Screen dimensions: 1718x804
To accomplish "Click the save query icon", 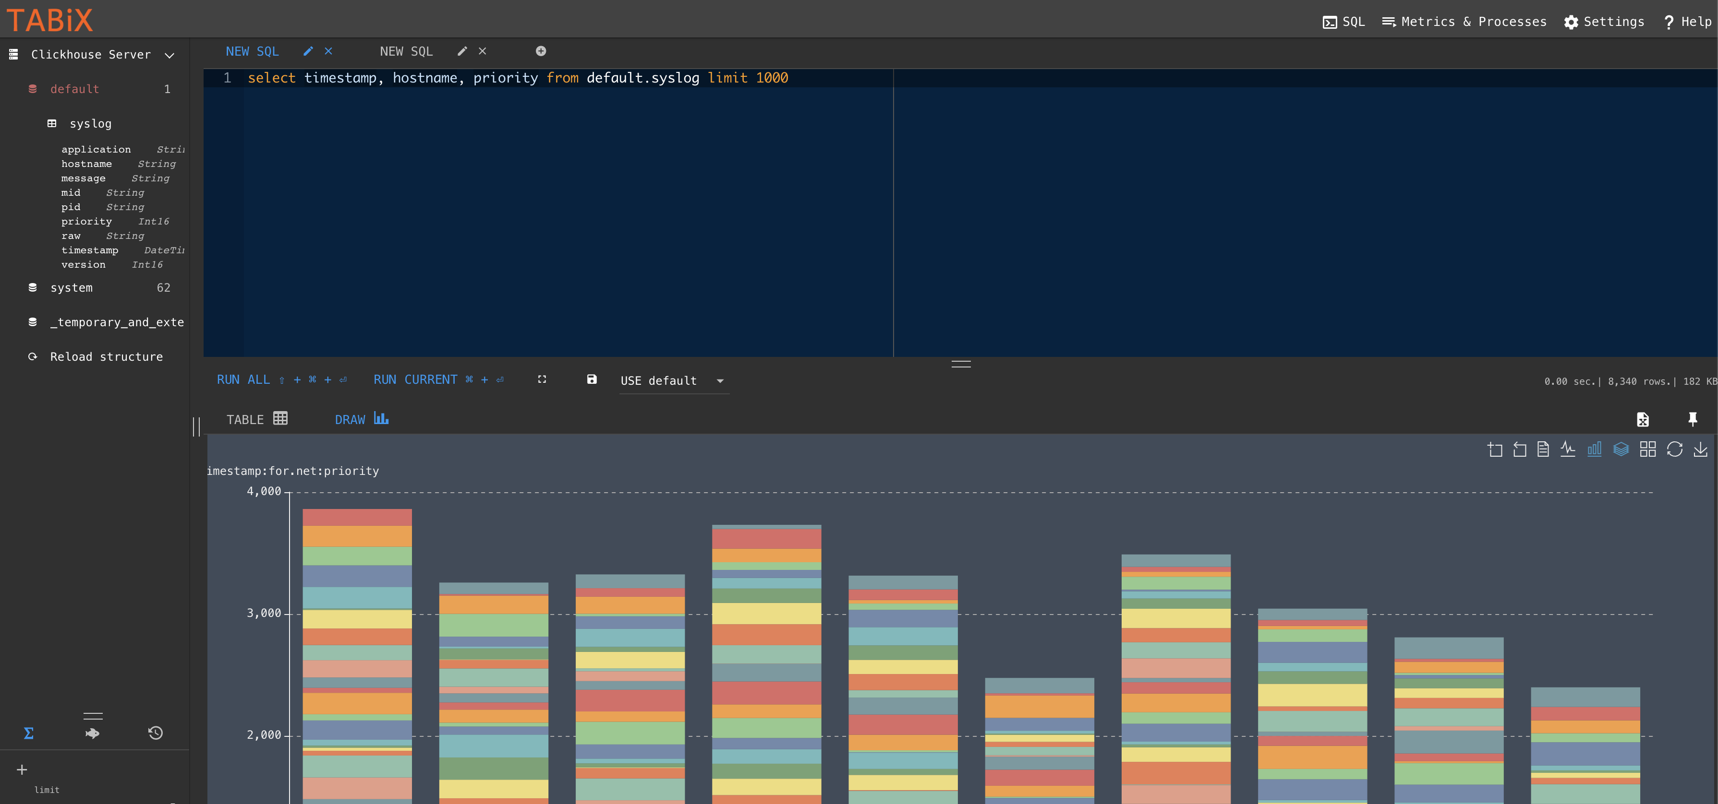I will 592,379.
